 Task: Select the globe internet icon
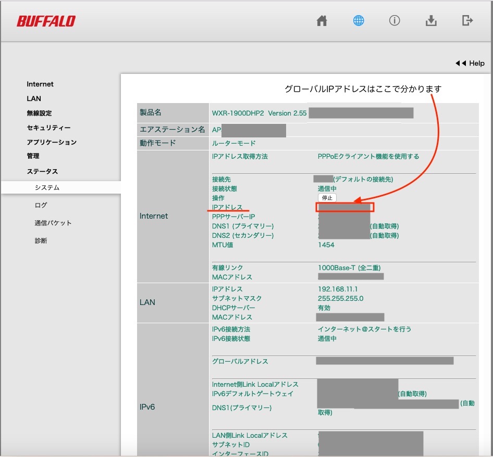pos(359,21)
